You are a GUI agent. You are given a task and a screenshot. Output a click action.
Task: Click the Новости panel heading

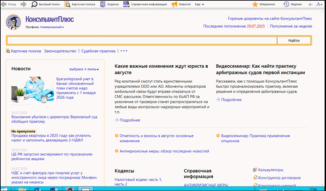21,69
